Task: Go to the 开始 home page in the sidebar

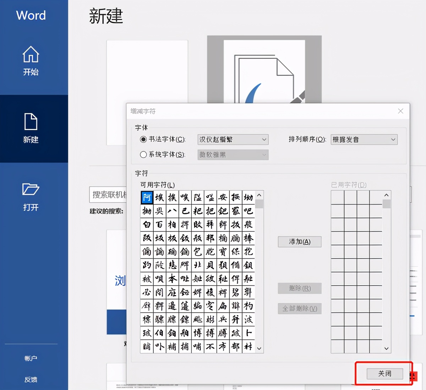Action: point(31,61)
